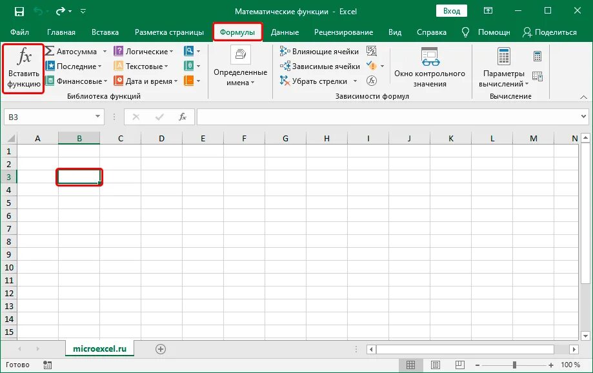Screen dimensions: 593x373
Task: Open the Recently Used functions list
Action: pyautogui.click(x=74, y=66)
